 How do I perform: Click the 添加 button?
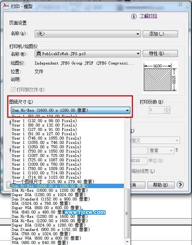160,34
